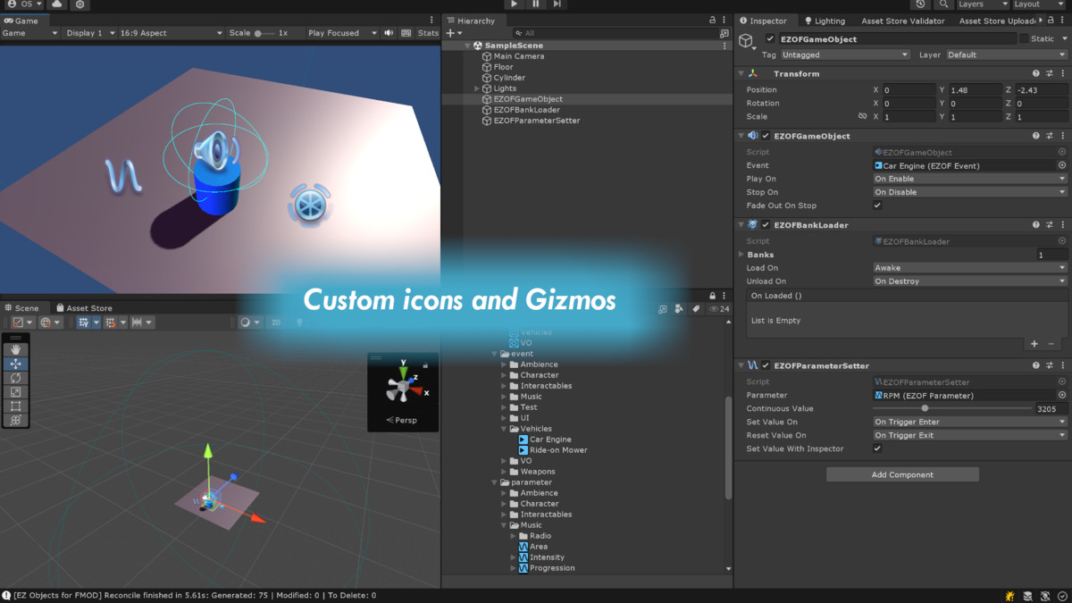The image size is (1072, 603).
Task: Open EZOFBankLoader component options menu
Action: [x=1063, y=225]
